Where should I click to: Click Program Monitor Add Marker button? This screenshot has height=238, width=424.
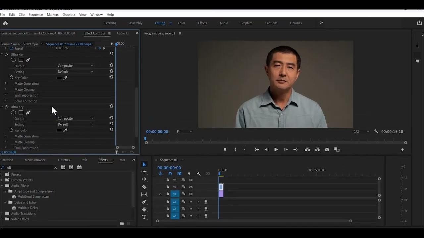click(x=225, y=150)
